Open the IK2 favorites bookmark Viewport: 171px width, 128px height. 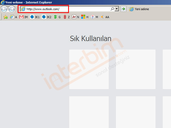(x=46, y=17)
